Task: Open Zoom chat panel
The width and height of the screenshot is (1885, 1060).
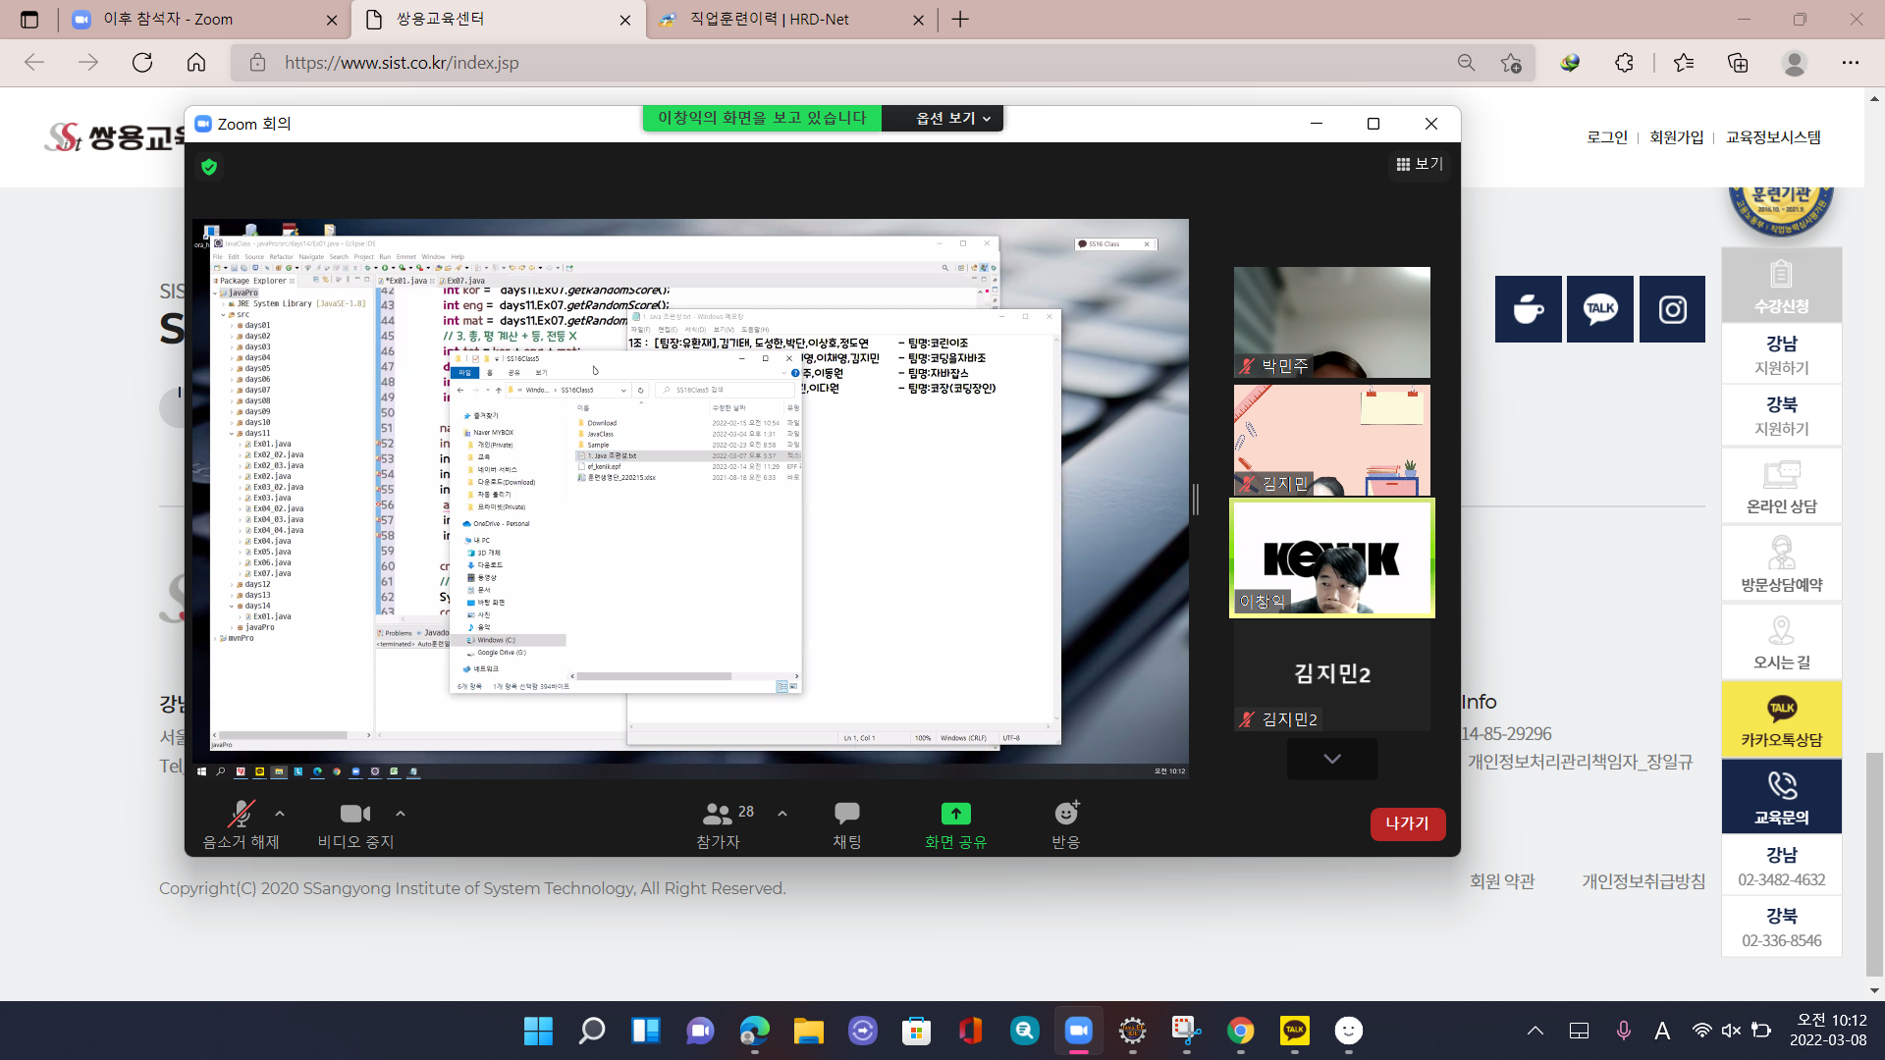Action: (847, 824)
